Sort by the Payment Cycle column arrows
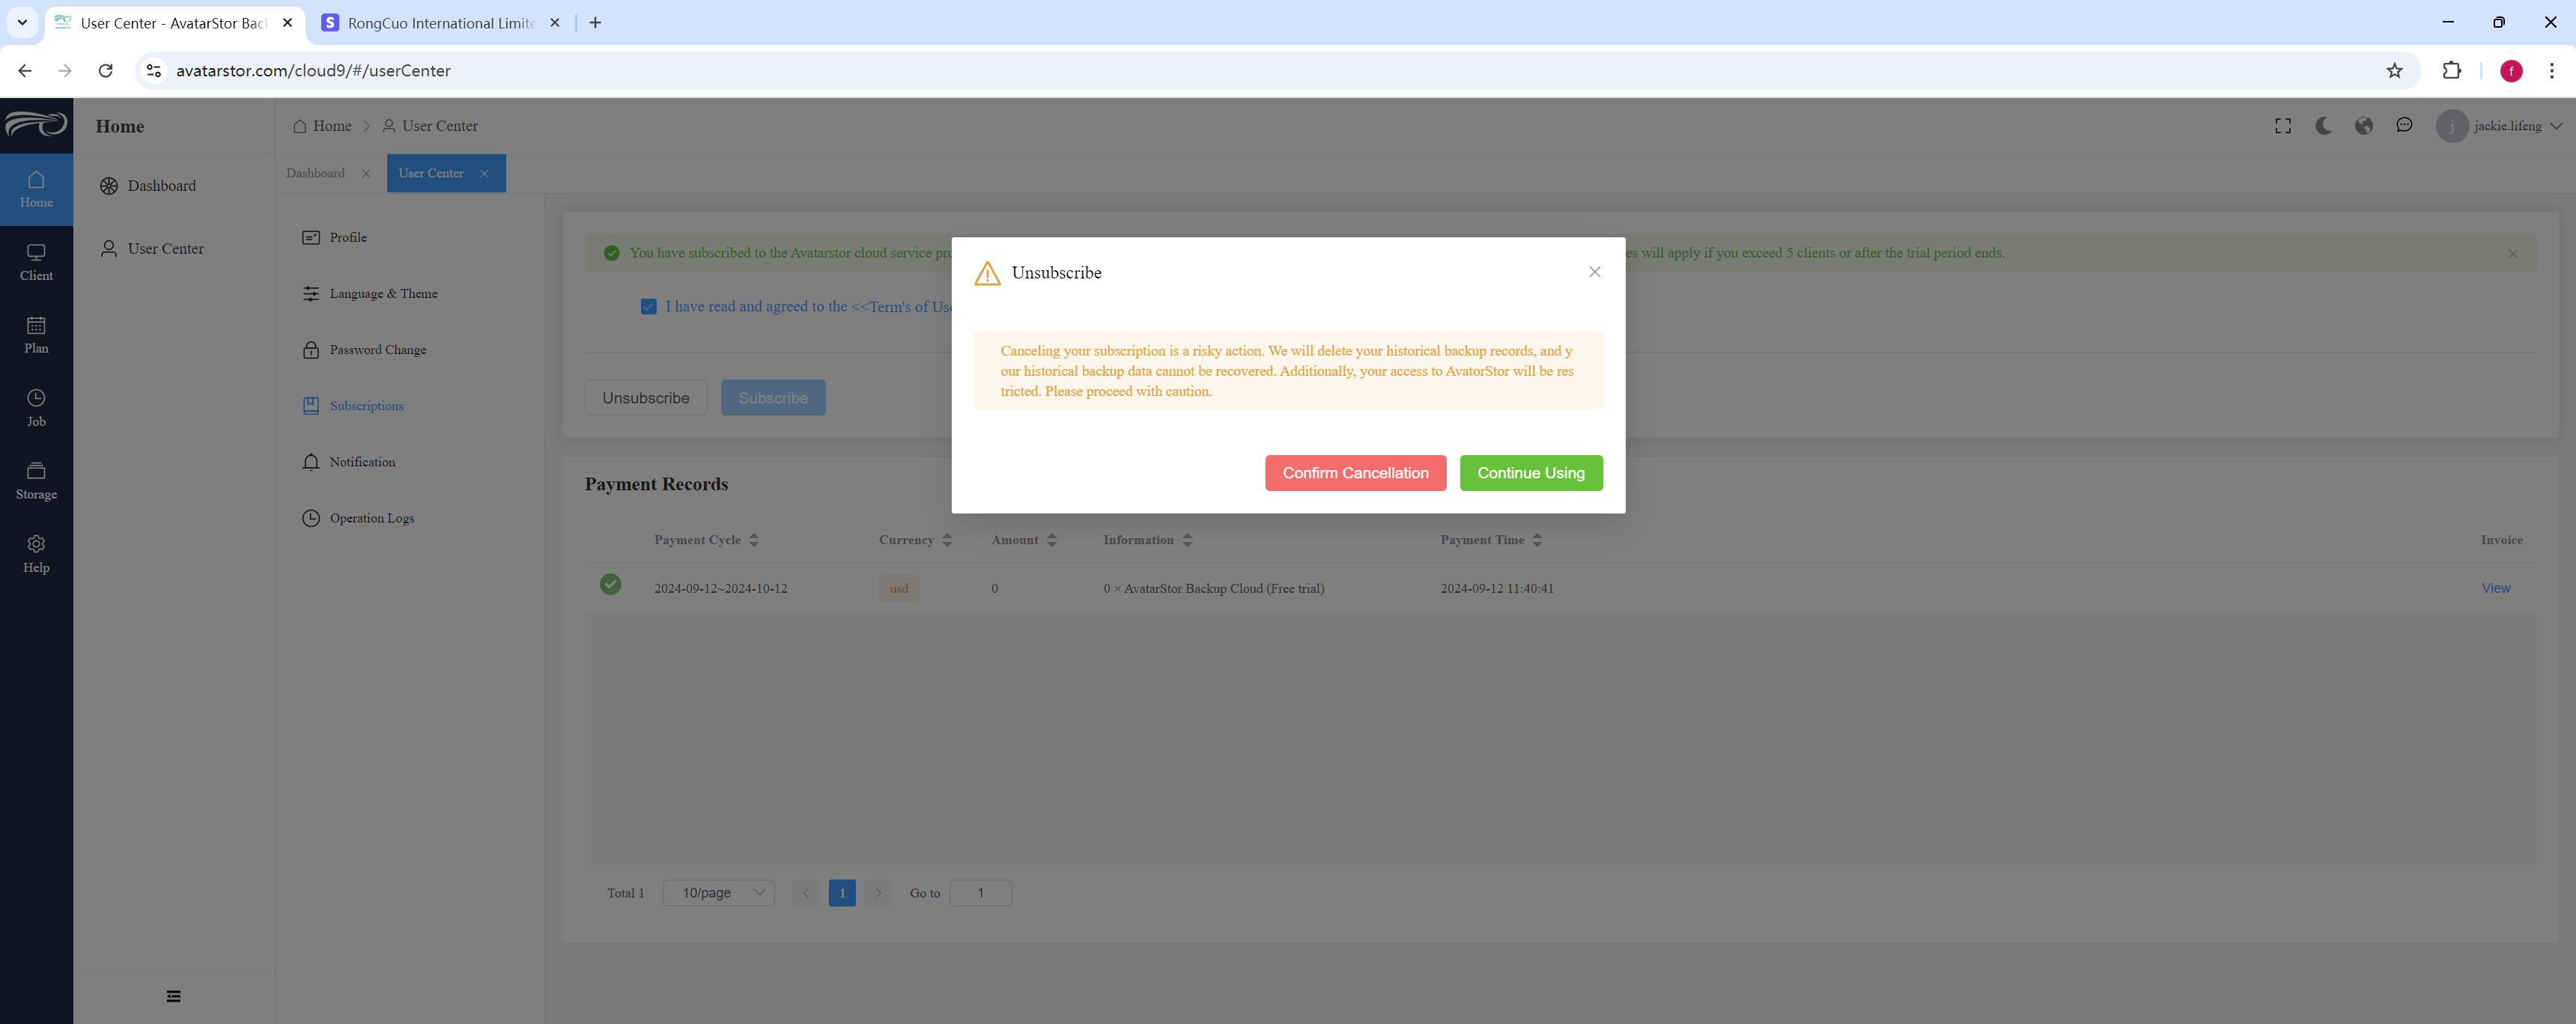Screen dimensions: 2576x1024 coord(754,540)
